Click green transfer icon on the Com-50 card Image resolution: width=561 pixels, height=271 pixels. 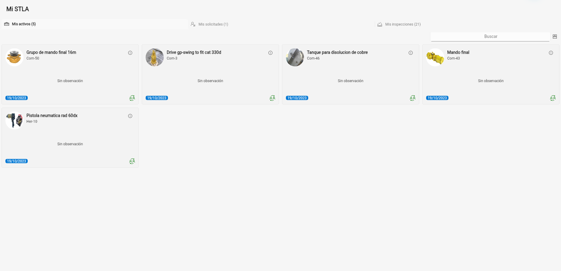132,98
